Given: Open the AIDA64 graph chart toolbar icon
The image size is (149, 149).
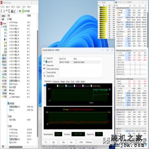Looking at the screenshot, I should pyautogui.click(x=15, y=11).
